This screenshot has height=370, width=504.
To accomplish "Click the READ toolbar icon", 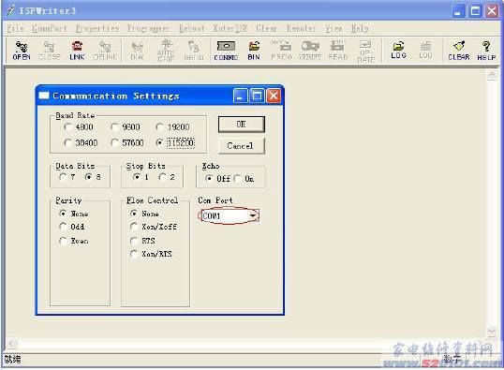I will coord(337,51).
